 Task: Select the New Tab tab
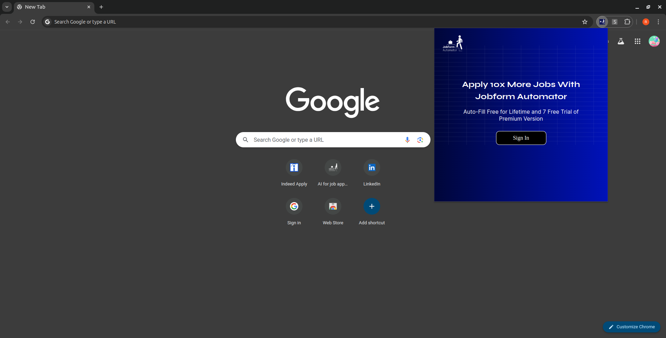(x=54, y=7)
